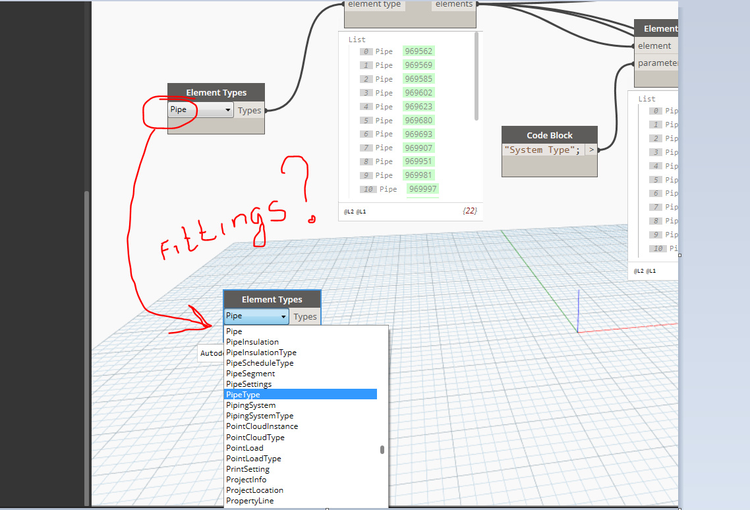Click the preview list scrollbar next to pipe IDs
This screenshot has height=510, width=750.
476,76
